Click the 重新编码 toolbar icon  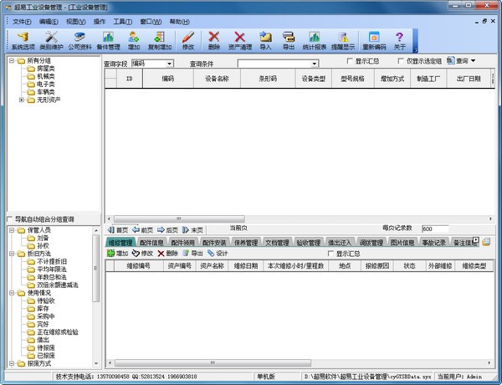click(374, 40)
